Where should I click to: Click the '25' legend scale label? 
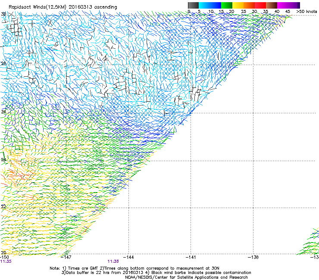click(x=244, y=12)
